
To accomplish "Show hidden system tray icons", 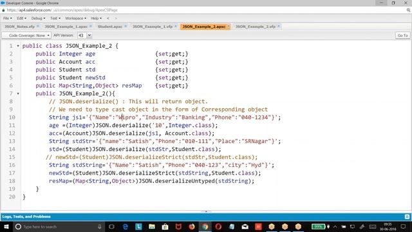I will coord(335,226).
